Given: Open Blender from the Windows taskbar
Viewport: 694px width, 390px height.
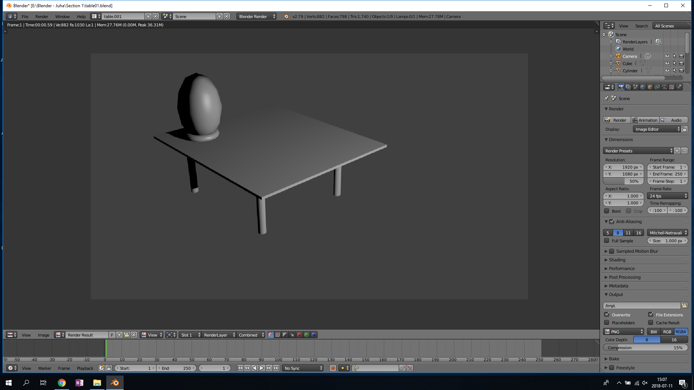Looking at the screenshot, I should [x=115, y=383].
